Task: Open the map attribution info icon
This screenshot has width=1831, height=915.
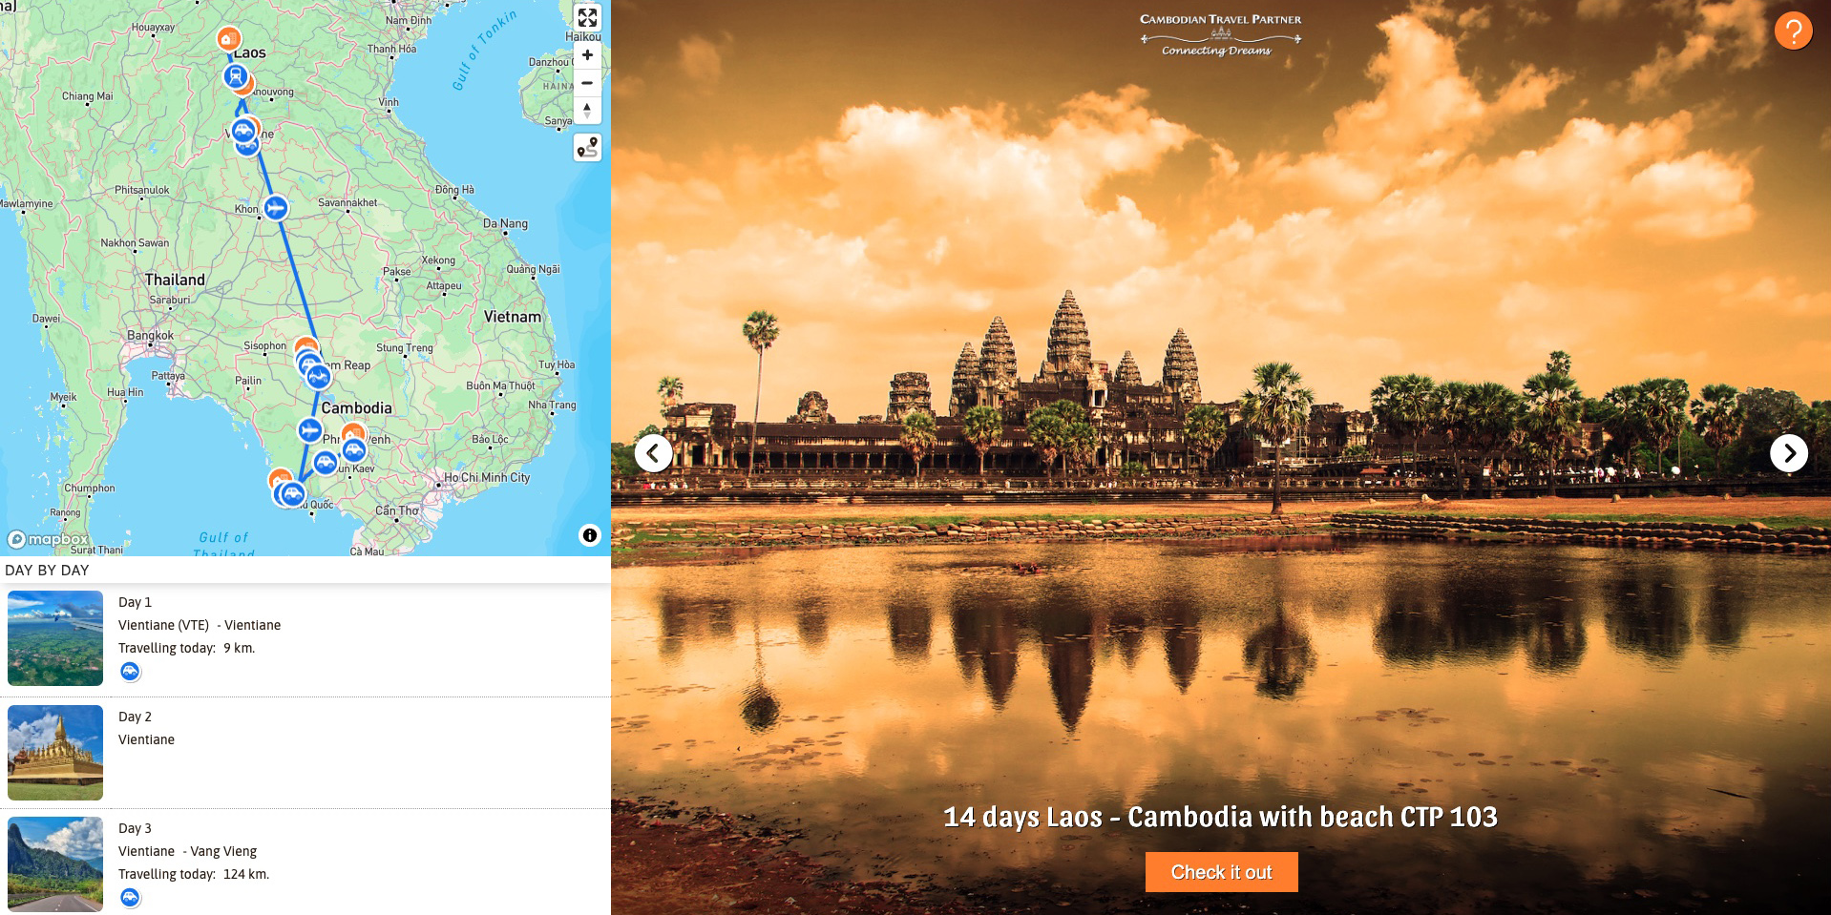Action: pyautogui.click(x=590, y=535)
